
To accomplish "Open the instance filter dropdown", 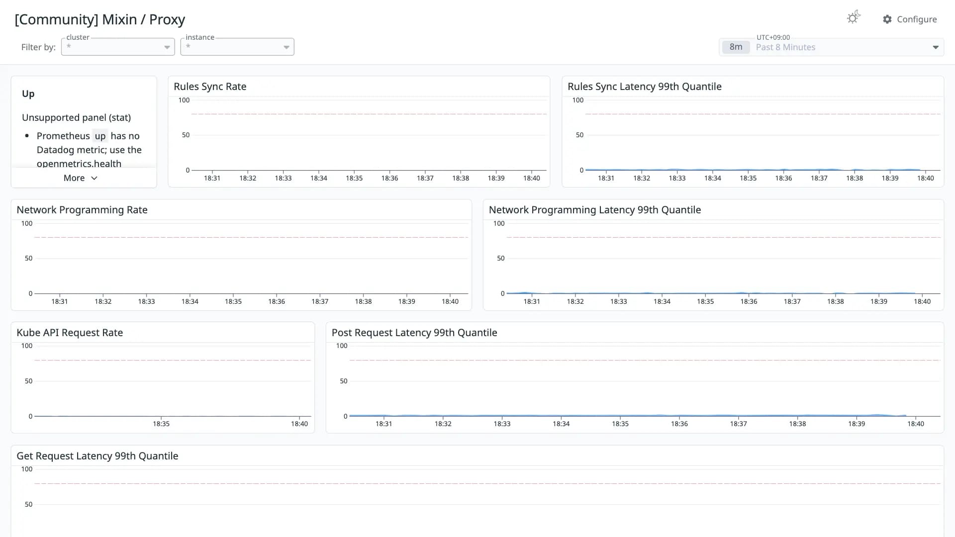I will tap(237, 47).
